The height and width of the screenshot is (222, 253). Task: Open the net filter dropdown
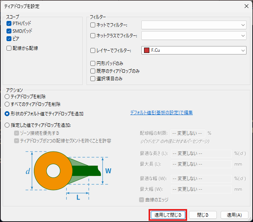point(194,25)
